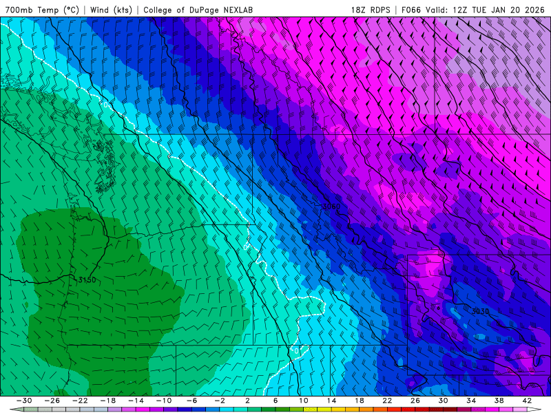Click the dotted yellow-green colorbar swatch

[x=311, y=410]
